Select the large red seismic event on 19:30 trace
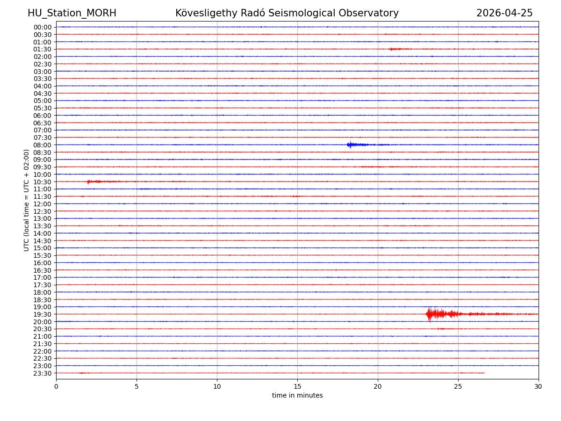 [x=437, y=314]
